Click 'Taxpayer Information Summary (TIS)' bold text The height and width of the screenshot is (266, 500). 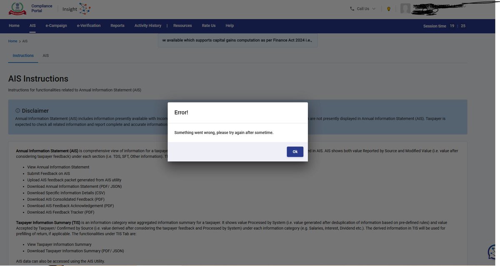(48, 223)
